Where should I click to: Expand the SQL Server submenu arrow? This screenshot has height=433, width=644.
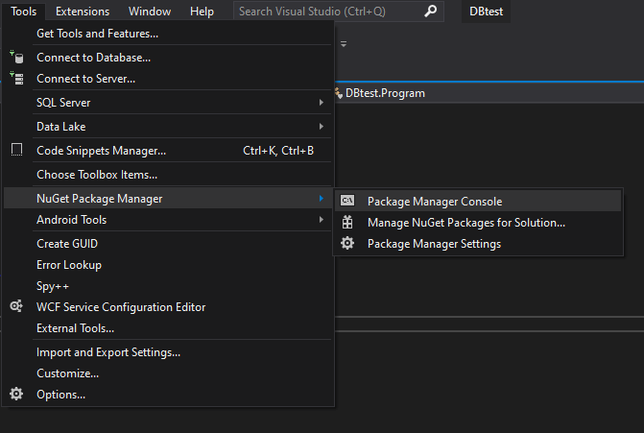click(322, 103)
